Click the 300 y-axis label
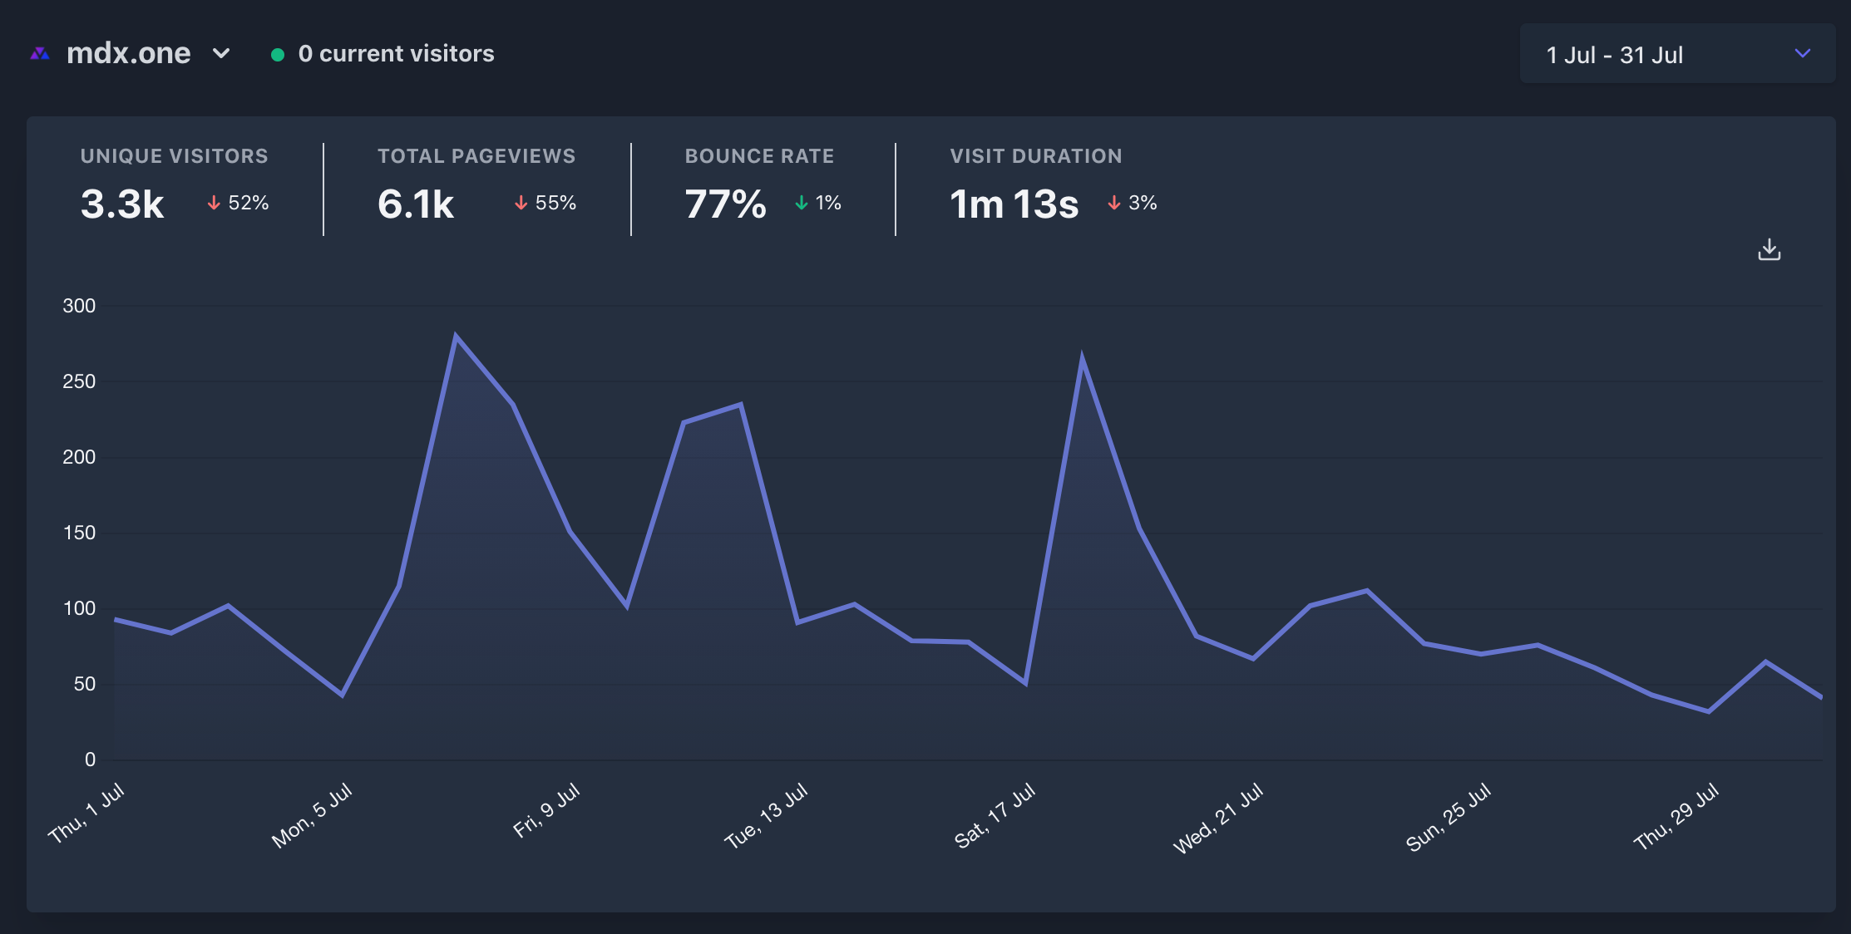1851x934 pixels. tap(79, 306)
